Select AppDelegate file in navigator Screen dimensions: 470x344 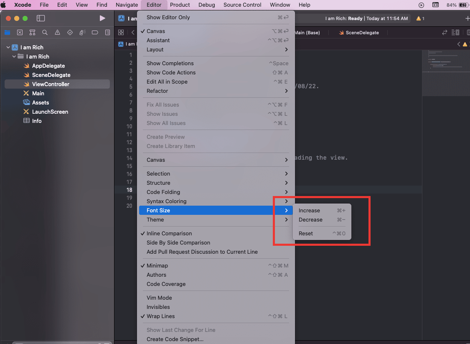tap(48, 66)
